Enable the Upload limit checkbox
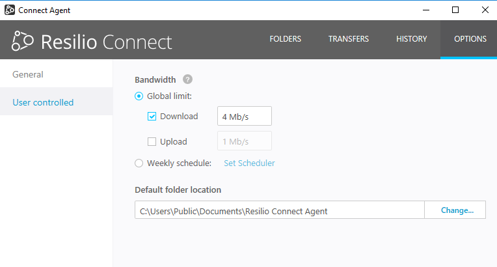Image resolution: width=497 pixels, height=267 pixels. coord(152,141)
